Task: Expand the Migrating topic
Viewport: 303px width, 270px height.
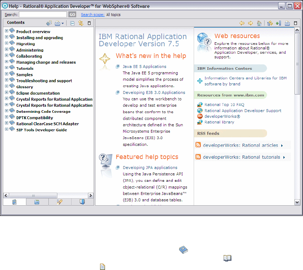Action: coord(6,43)
